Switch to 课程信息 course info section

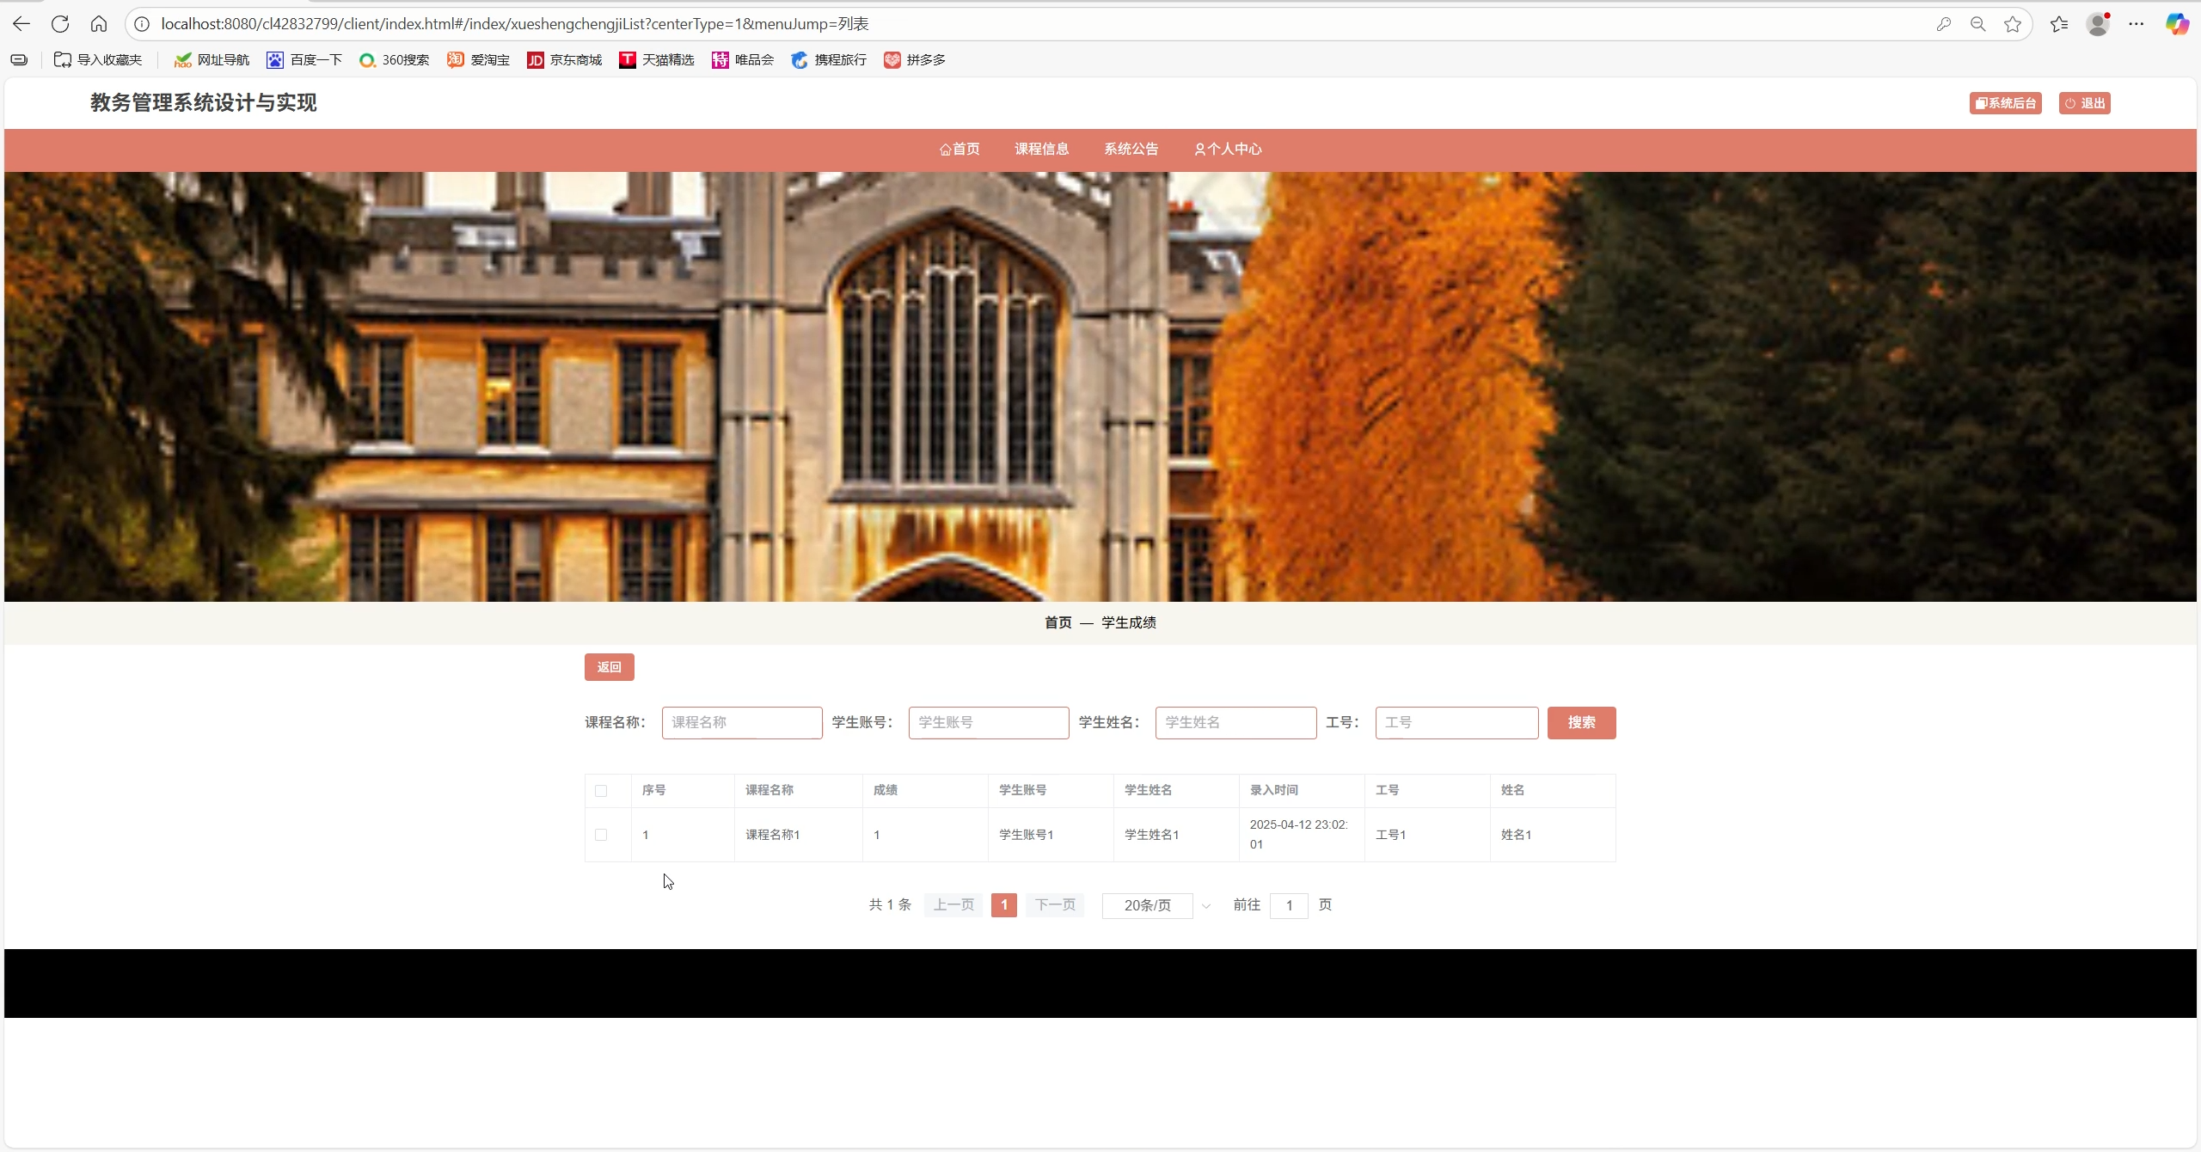point(1041,149)
